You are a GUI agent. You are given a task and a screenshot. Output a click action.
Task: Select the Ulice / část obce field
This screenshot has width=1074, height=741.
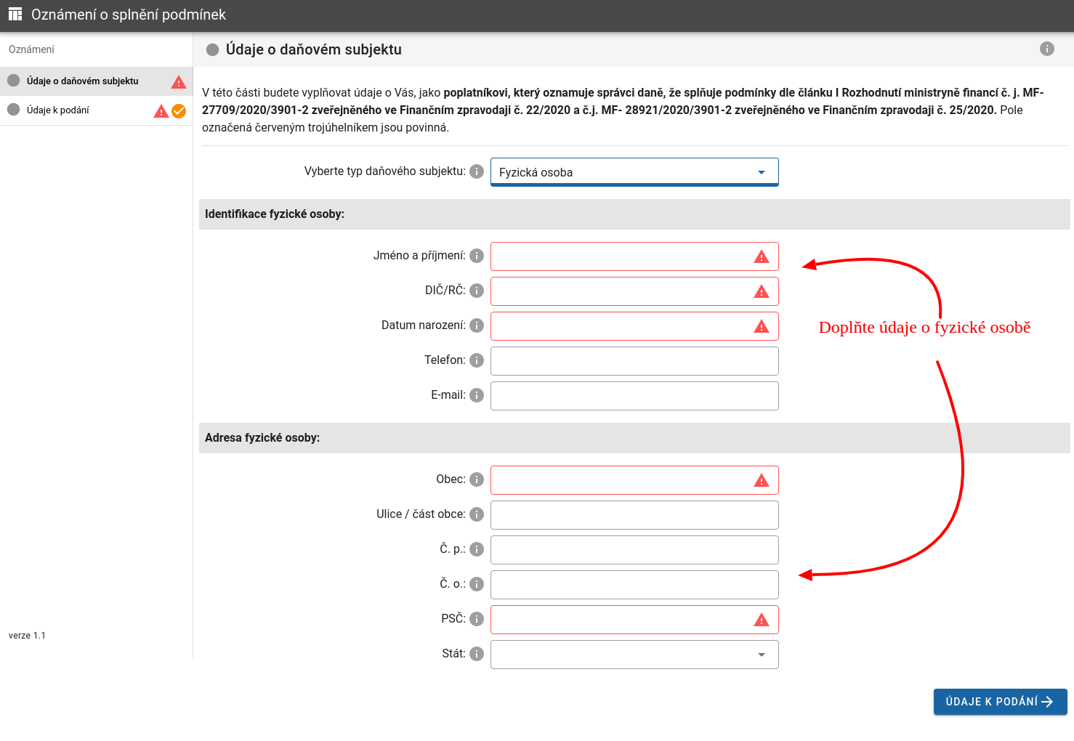coord(634,515)
